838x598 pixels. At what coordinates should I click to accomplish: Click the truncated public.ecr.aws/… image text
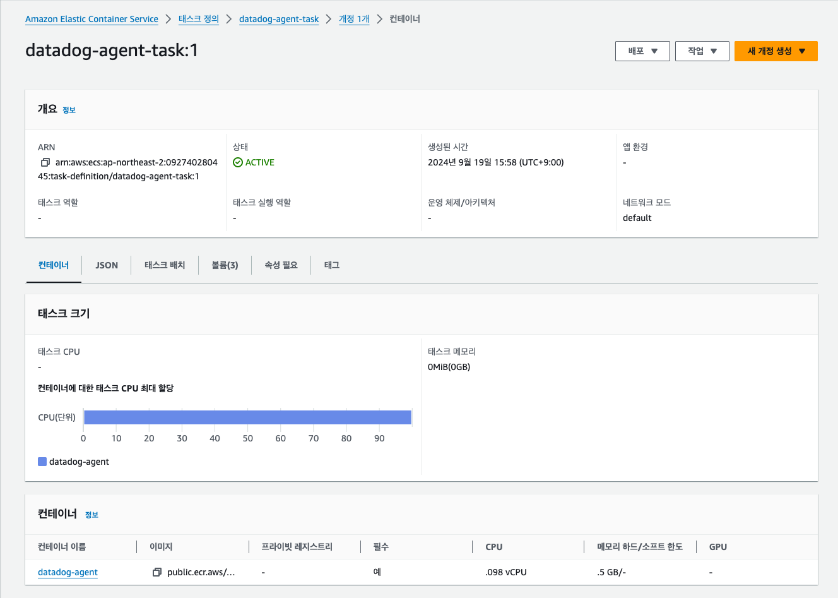tap(201, 572)
